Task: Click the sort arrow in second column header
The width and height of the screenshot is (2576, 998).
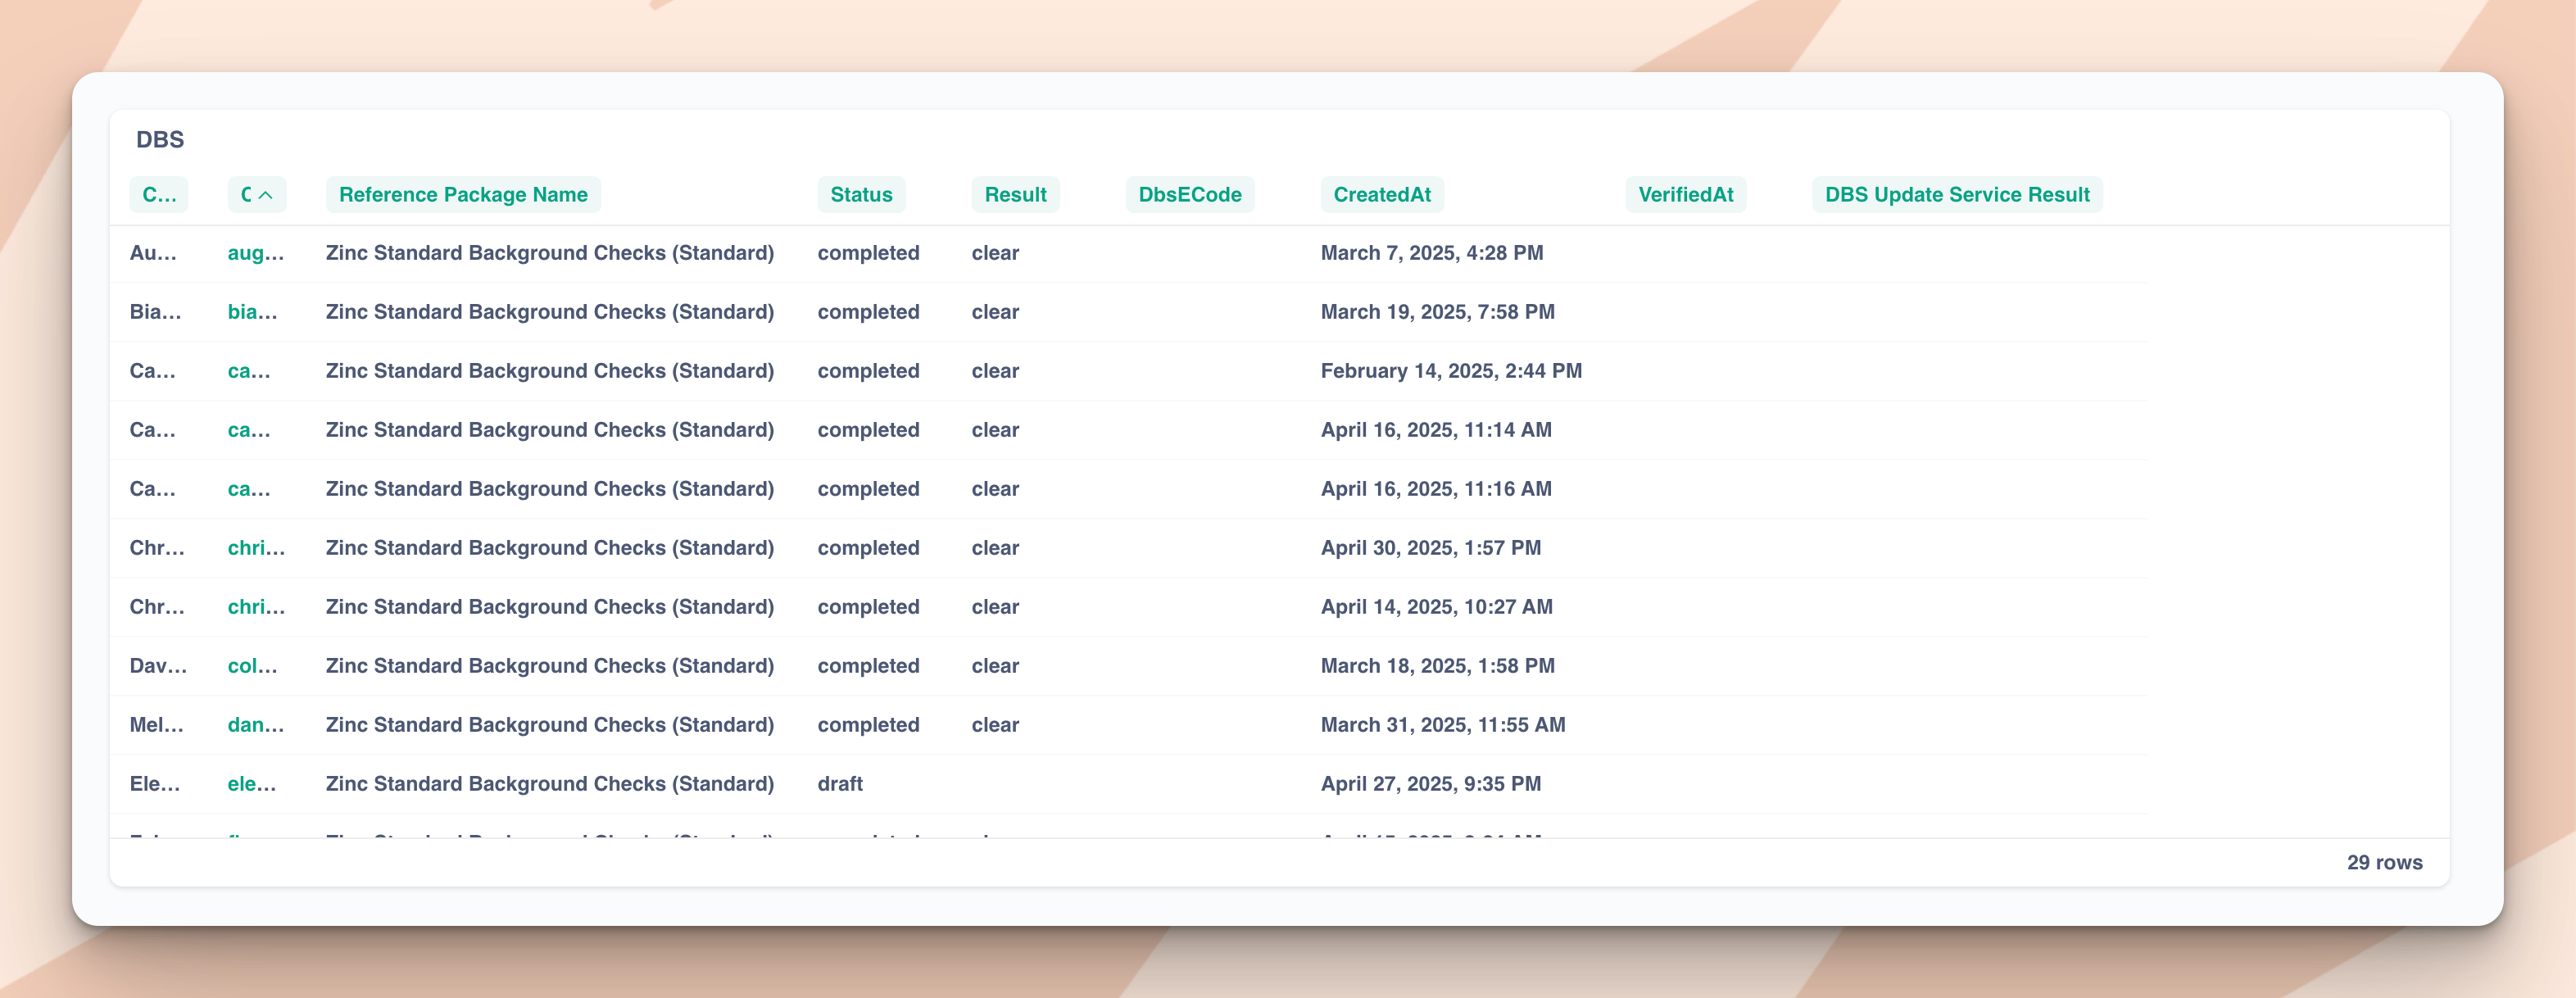Action: coord(265,195)
